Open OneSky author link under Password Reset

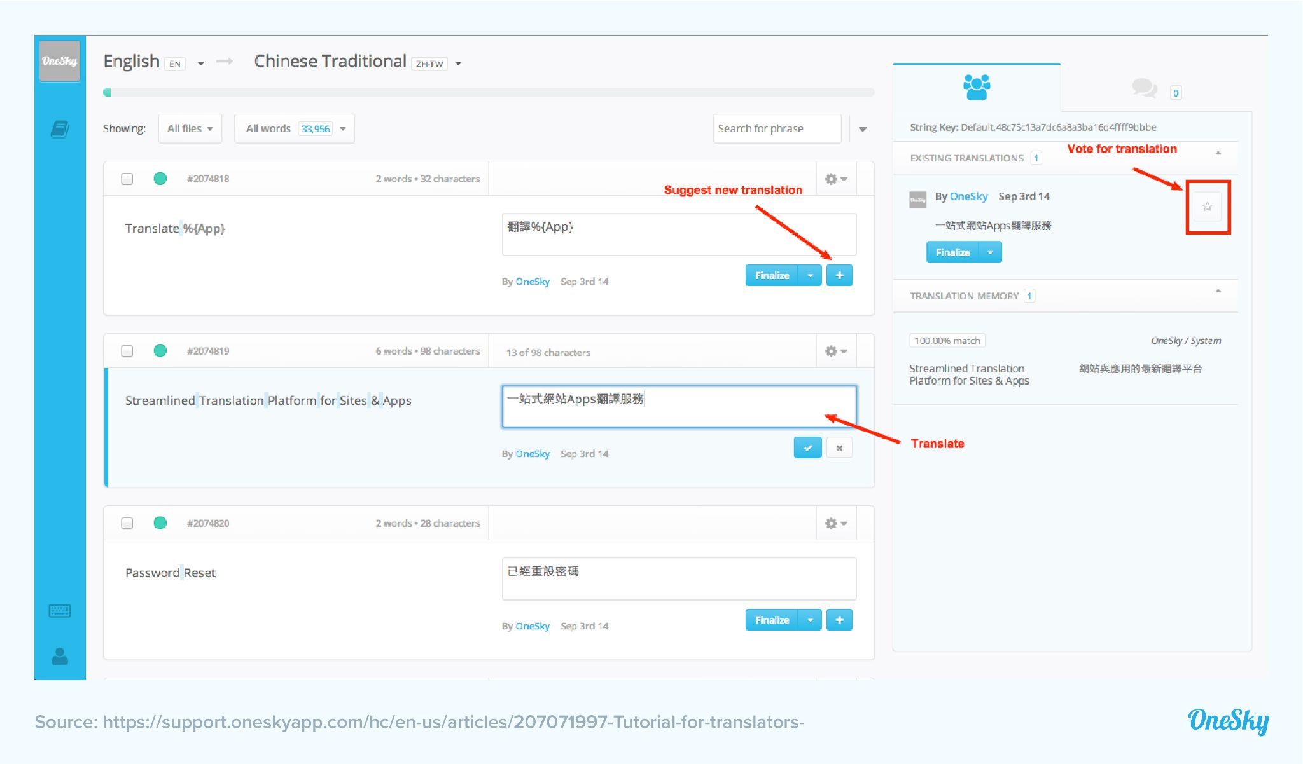coord(533,626)
